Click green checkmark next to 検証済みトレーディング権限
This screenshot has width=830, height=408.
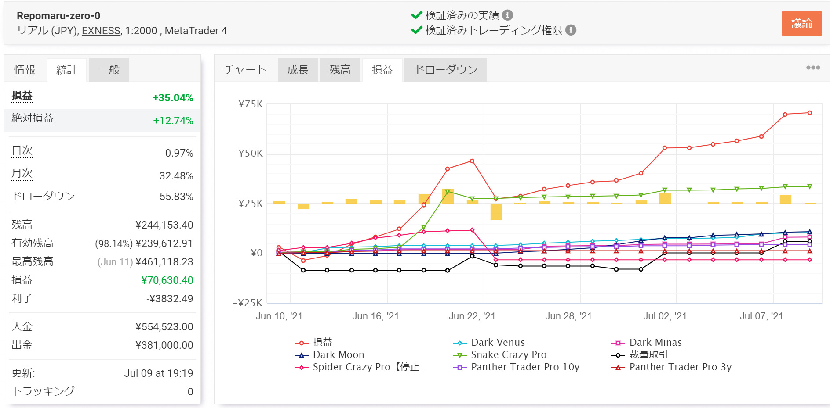[x=416, y=30]
